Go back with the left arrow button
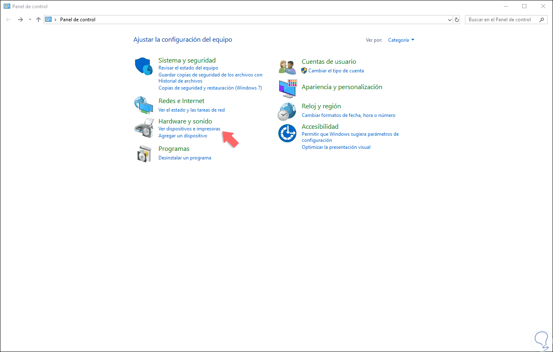 [x=8, y=20]
